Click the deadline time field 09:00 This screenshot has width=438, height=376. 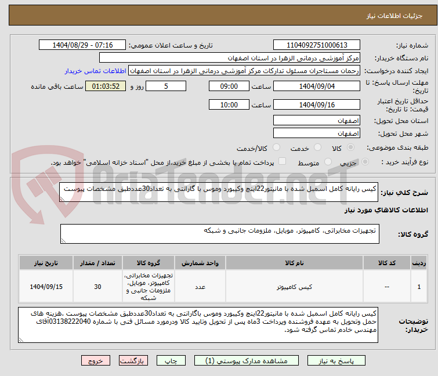click(229, 86)
